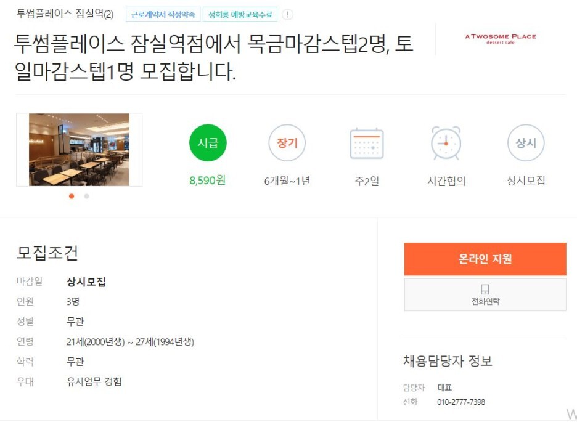This screenshot has height=422, width=577.
Task: Click the phone icon above 전화연락
Action: pos(485,290)
